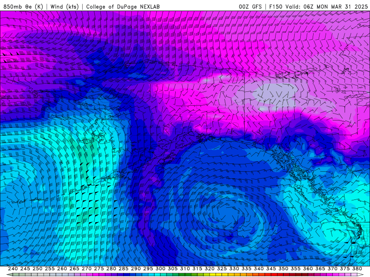Viewport: 370px width, 277px height.
Task: Click the 250 value on the color scale
Action: (37, 269)
